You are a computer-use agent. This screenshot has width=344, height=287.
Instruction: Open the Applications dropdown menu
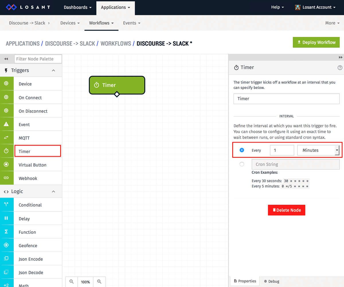[x=116, y=7]
